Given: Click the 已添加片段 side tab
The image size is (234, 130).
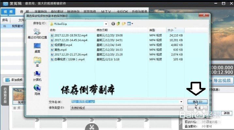Looking at the screenshot, I should pyautogui.click(x=5, y=95).
